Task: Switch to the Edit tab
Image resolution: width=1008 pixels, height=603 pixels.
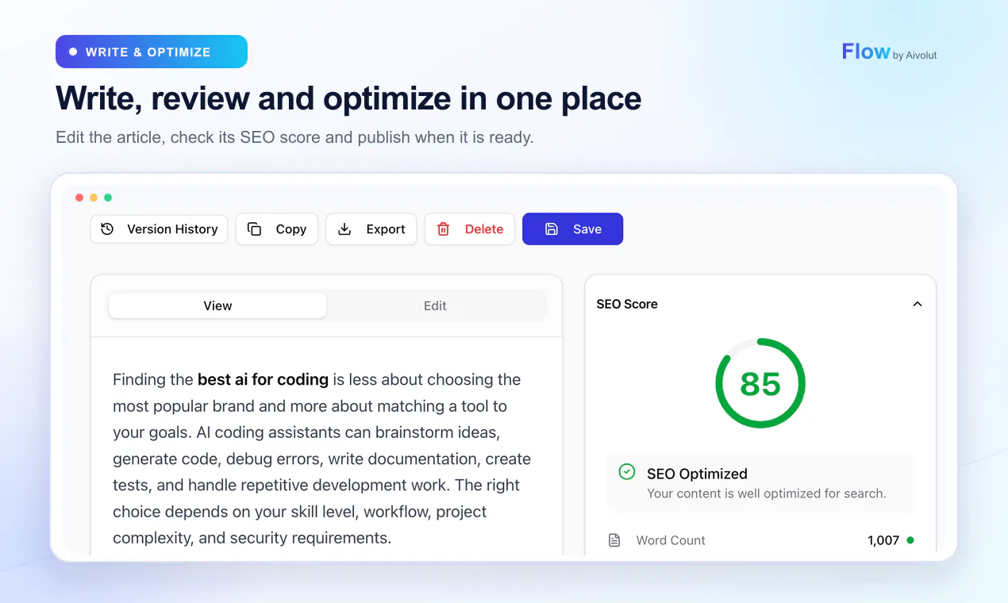Action: pos(435,305)
